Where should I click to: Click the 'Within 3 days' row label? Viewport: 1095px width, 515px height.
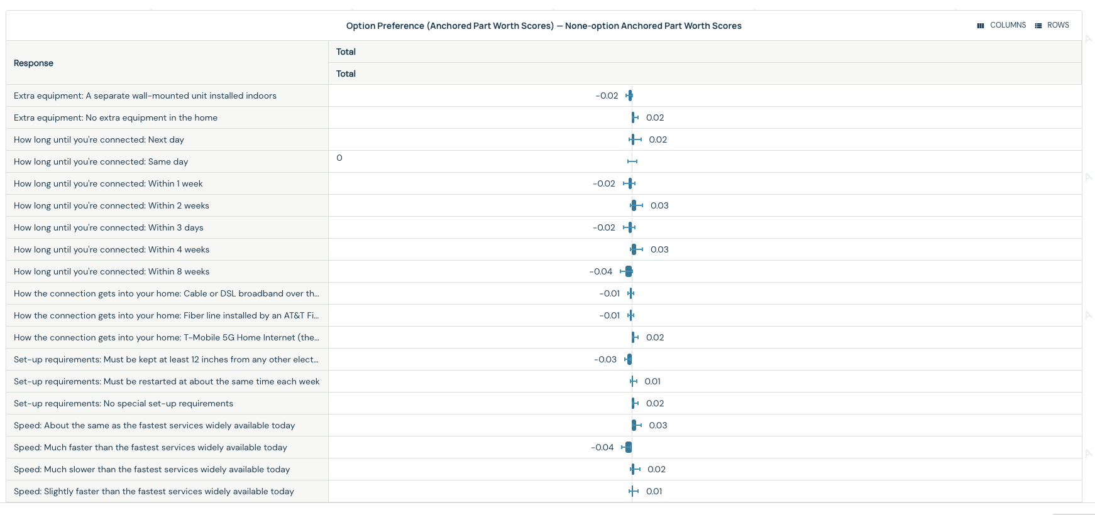pyautogui.click(x=109, y=227)
